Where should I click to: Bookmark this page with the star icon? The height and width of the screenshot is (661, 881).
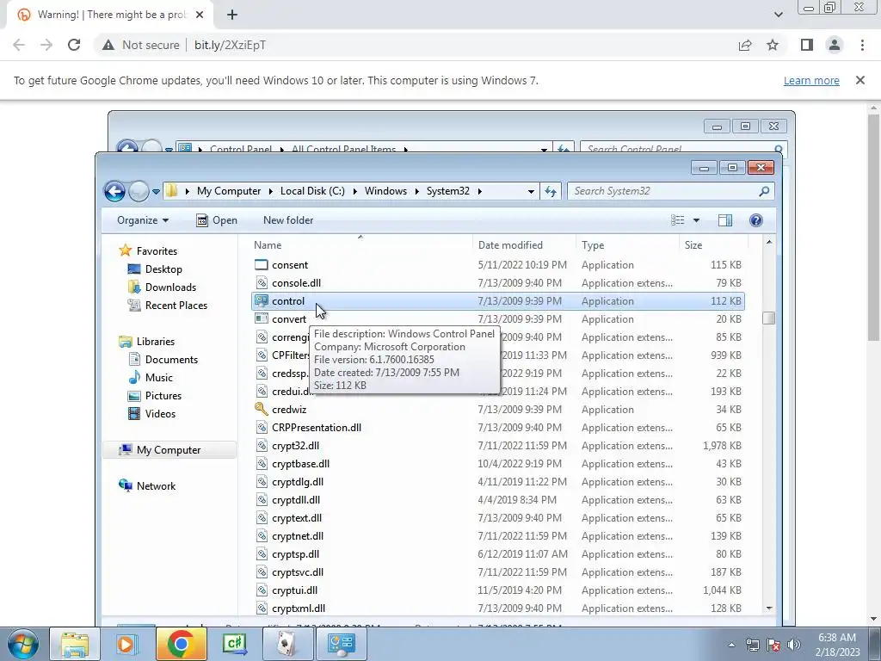coord(773,45)
